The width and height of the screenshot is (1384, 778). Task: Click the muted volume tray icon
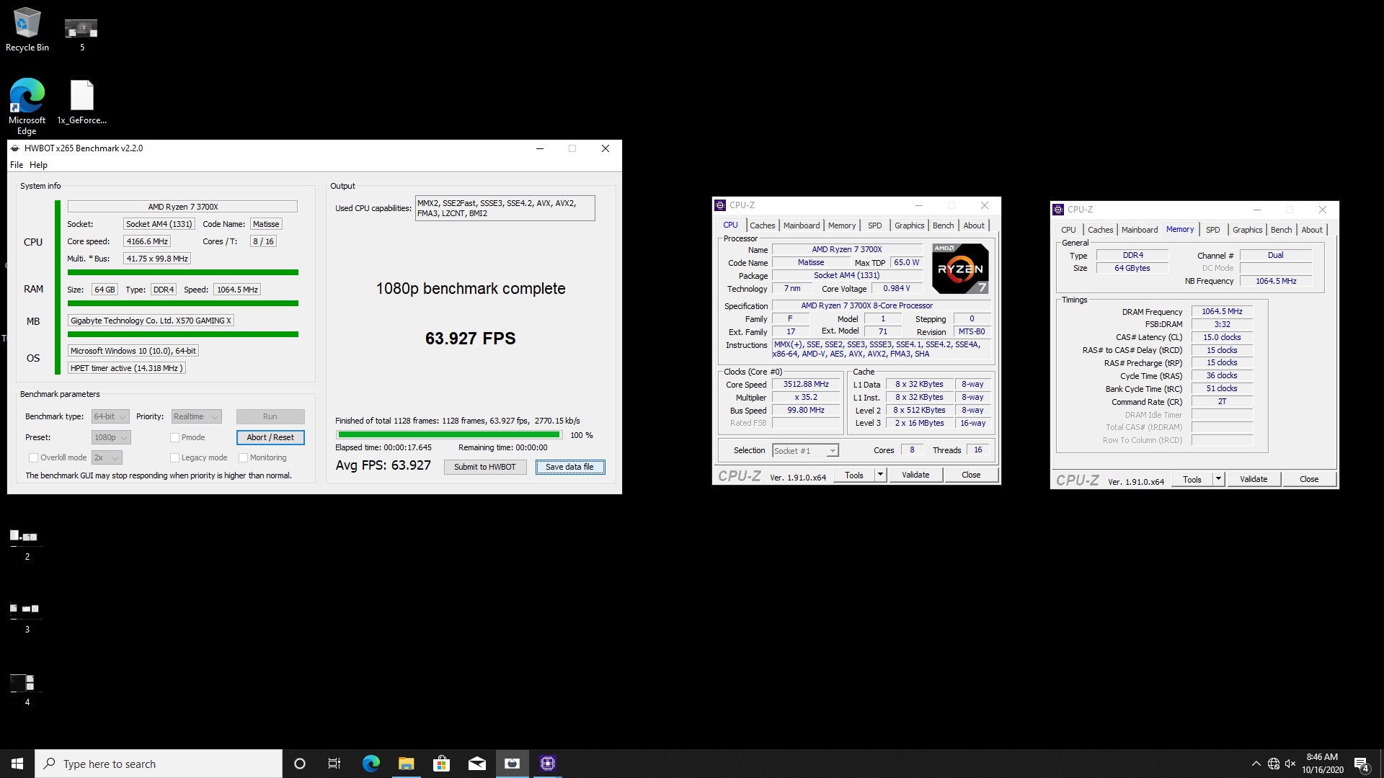(1290, 764)
